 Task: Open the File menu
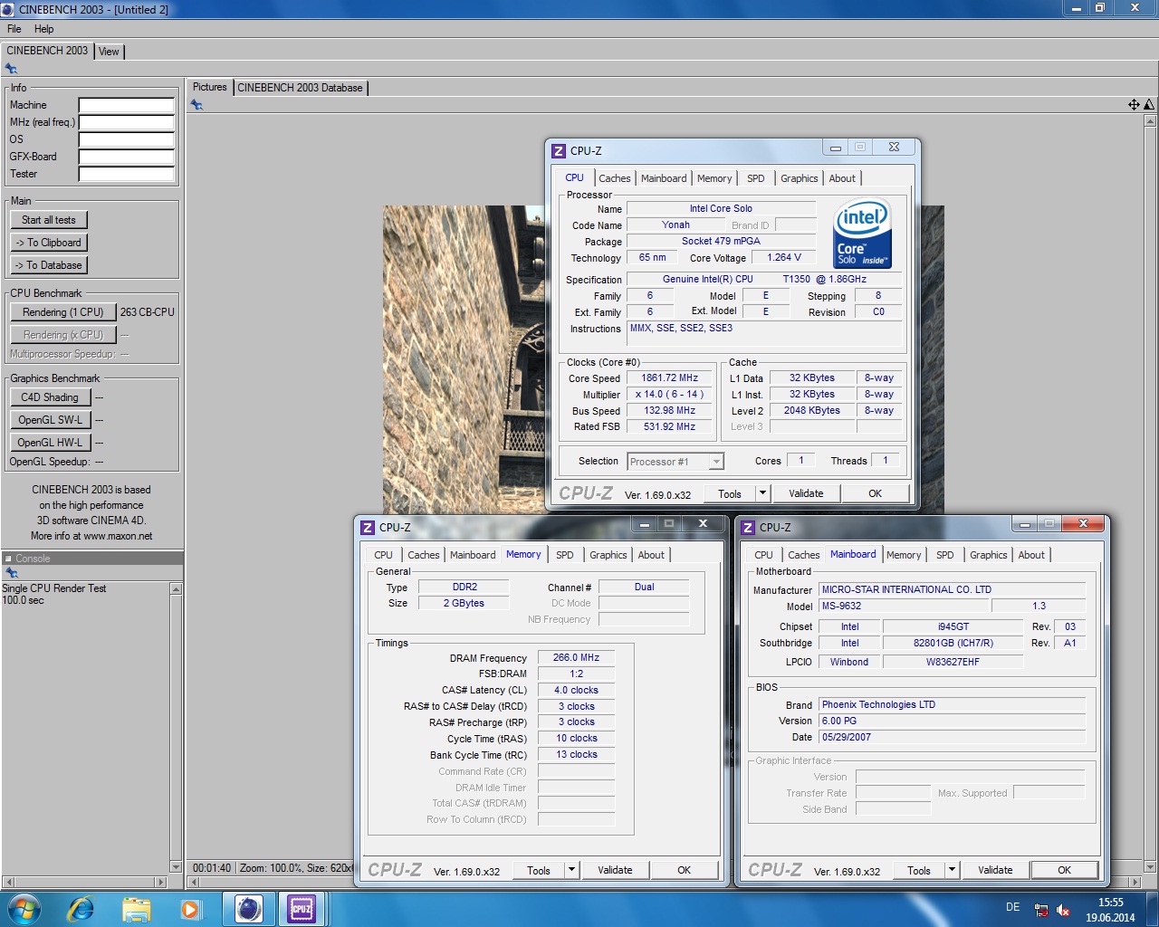pos(14,29)
